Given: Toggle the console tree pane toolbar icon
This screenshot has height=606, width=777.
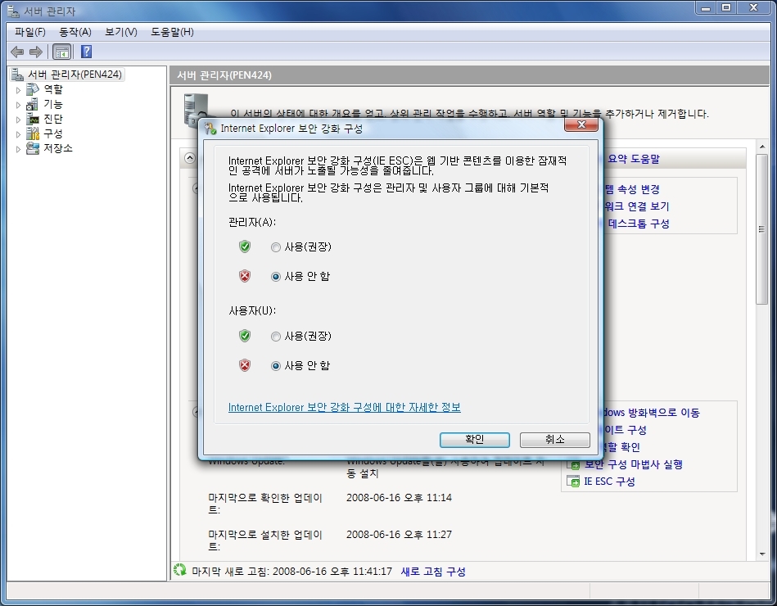Looking at the screenshot, I should coord(62,52).
